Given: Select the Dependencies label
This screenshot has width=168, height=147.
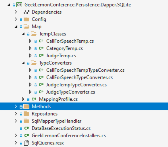Looking at the screenshot, I should coord(47,12).
